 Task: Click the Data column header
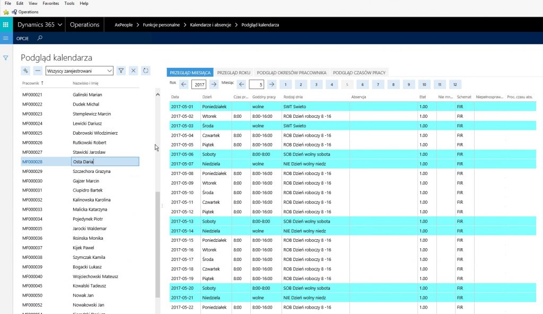tap(175, 97)
